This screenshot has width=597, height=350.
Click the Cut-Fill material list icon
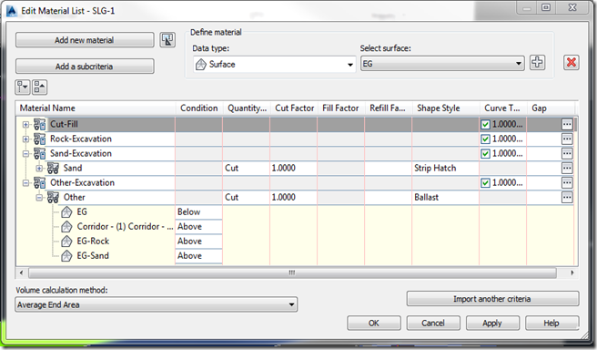coord(40,124)
